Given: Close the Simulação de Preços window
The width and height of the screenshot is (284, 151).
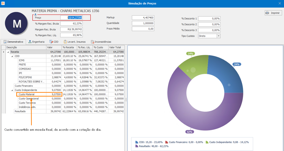Looking at the screenshot, I should (280, 3).
